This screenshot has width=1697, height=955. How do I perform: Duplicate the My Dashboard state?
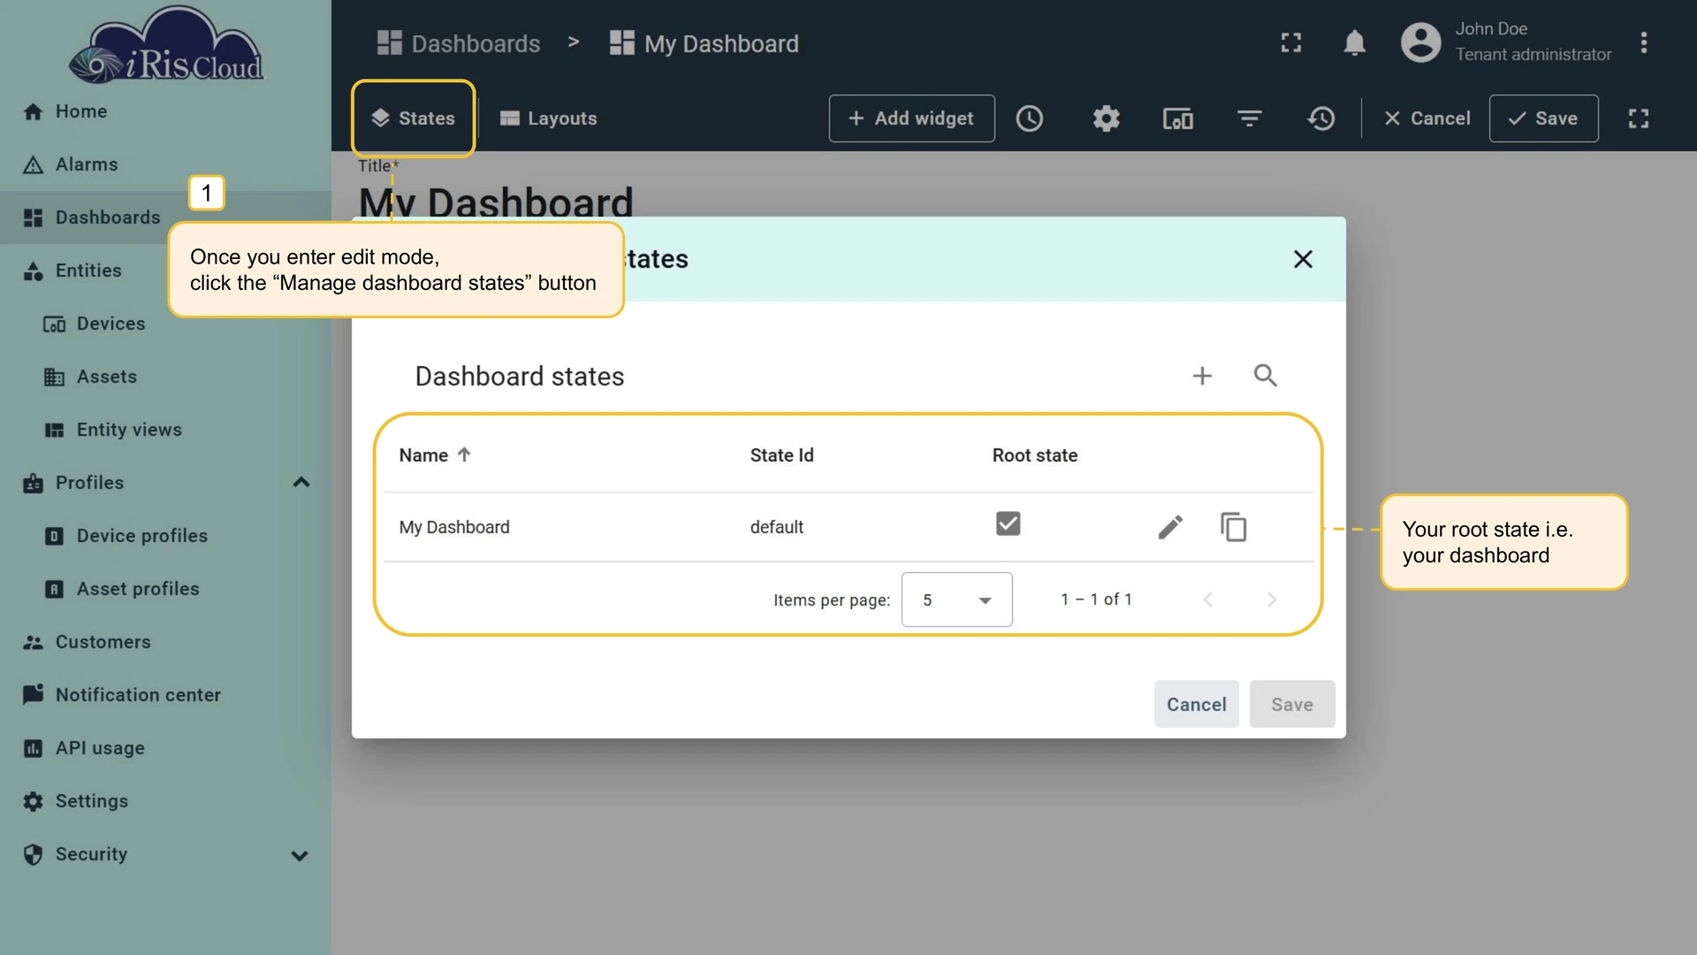pos(1233,527)
